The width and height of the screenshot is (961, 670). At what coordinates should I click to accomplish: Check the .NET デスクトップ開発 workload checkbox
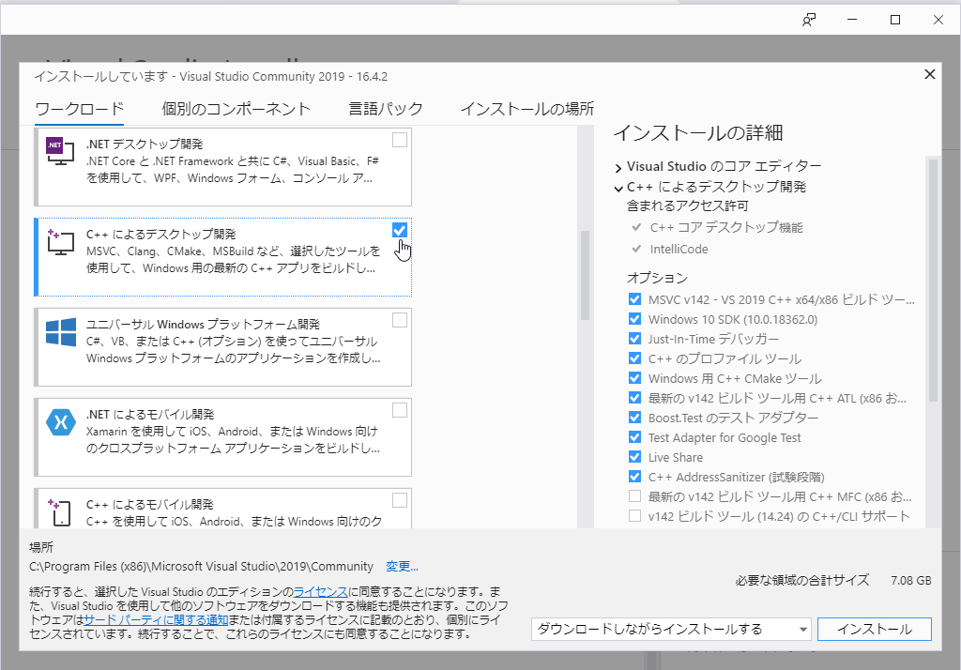pos(400,138)
